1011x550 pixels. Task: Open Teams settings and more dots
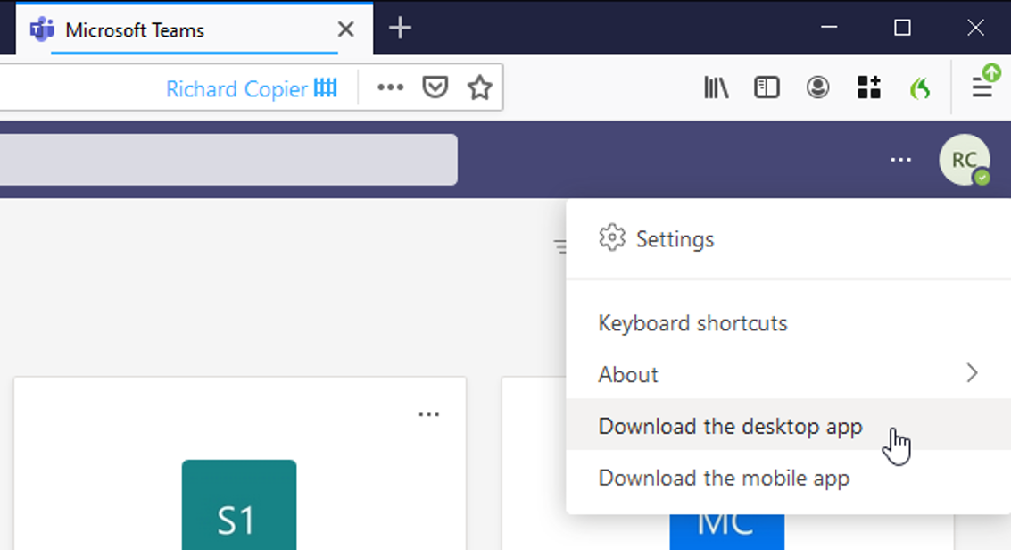point(900,160)
